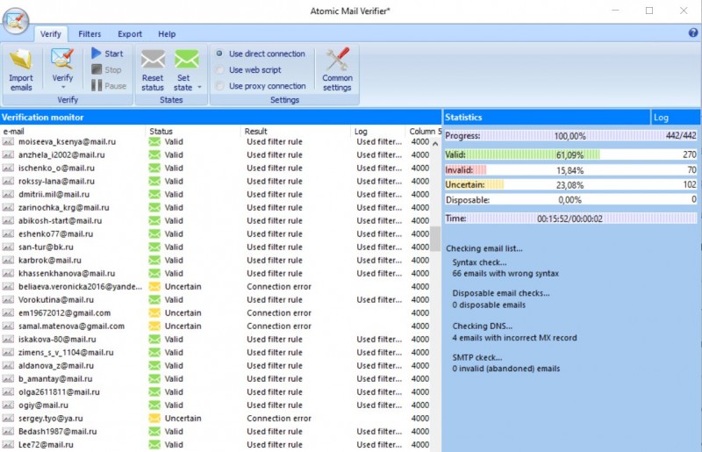The height and width of the screenshot is (452, 702).
Task: Sort by the Log column header
Action: click(378, 132)
